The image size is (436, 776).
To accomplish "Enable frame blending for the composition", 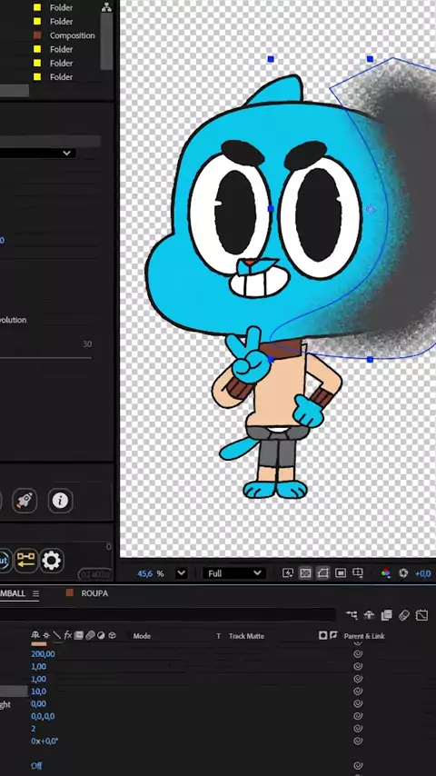I will coord(387,614).
